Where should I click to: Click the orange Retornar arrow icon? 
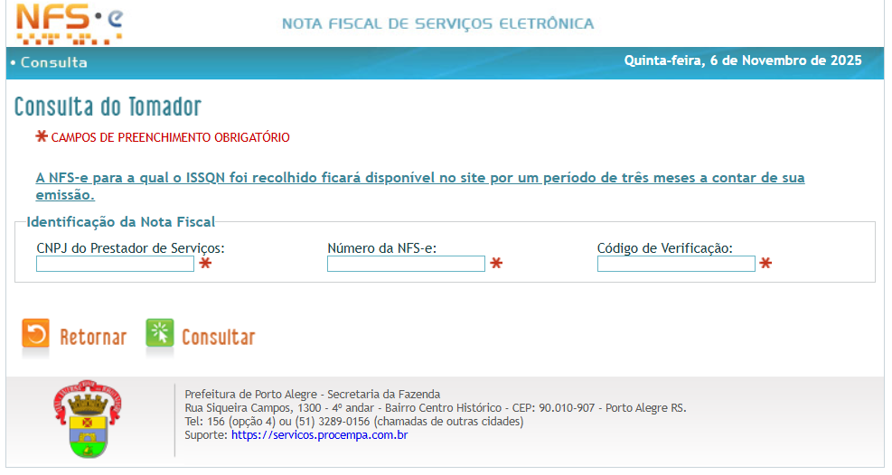point(36,335)
